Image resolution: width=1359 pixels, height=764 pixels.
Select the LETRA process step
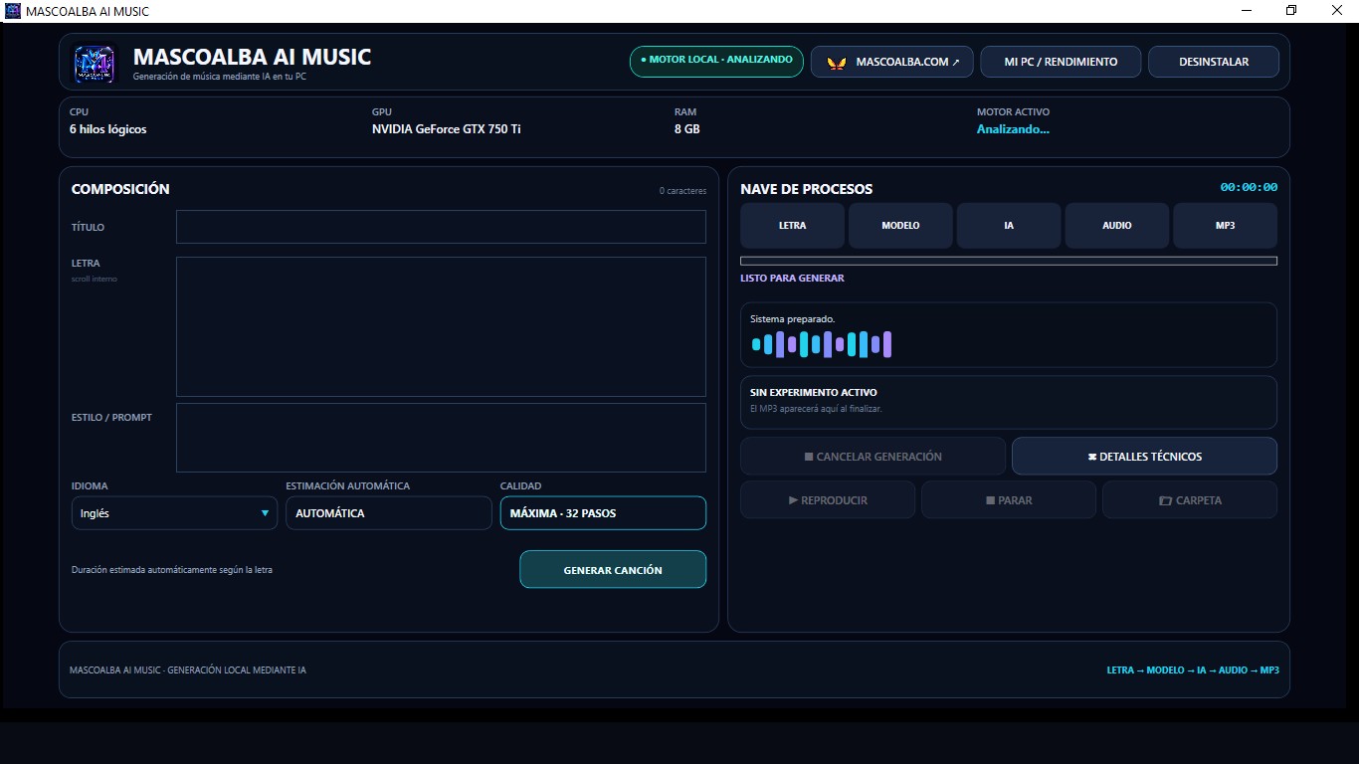coord(793,226)
